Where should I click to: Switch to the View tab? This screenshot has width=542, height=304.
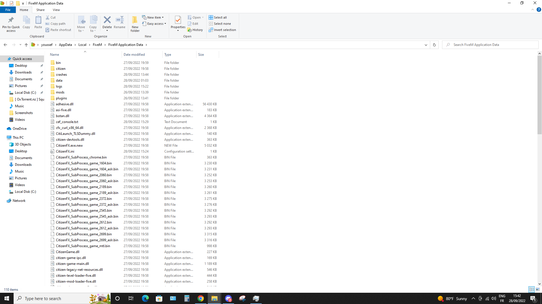[56, 10]
